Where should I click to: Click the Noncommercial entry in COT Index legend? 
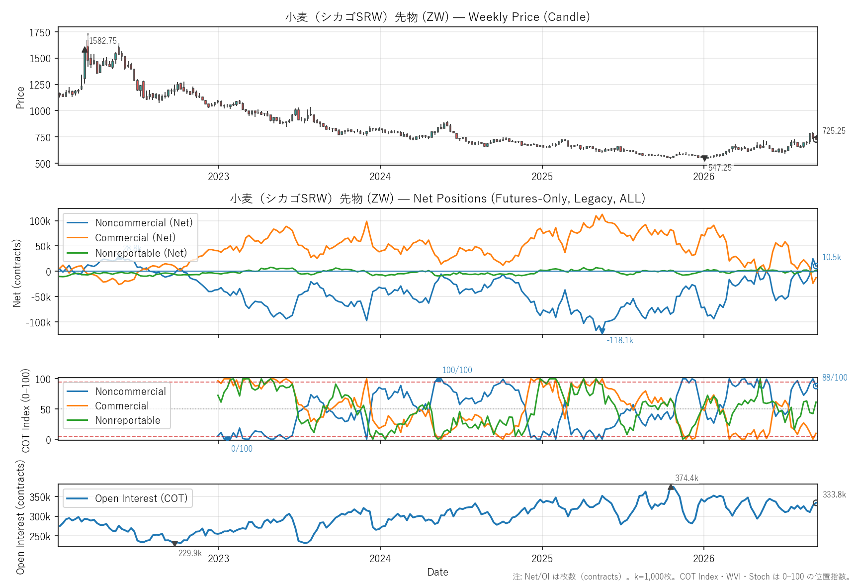[x=116, y=391]
